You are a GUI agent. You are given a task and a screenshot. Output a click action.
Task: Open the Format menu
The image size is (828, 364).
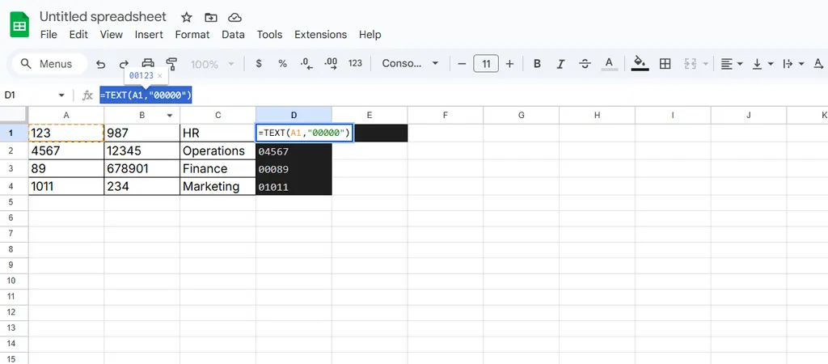[x=192, y=35]
